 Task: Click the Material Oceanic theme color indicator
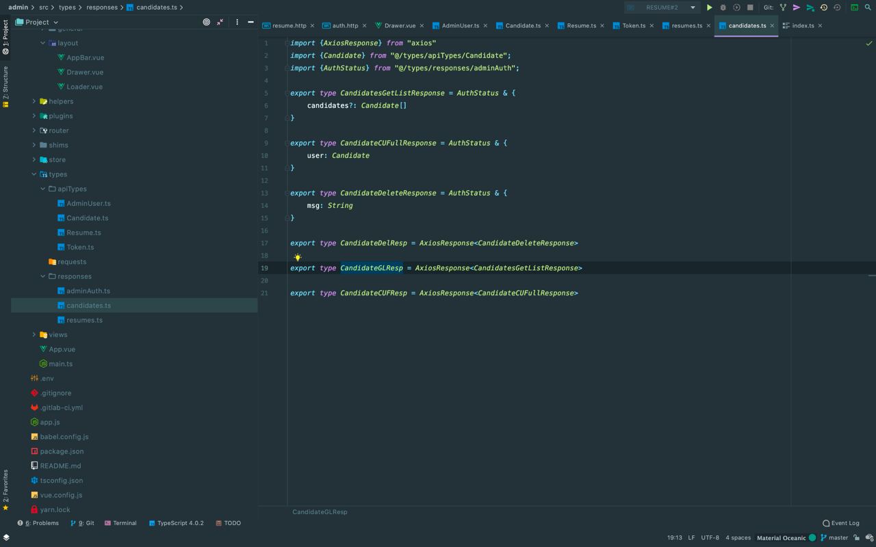click(x=812, y=537)
